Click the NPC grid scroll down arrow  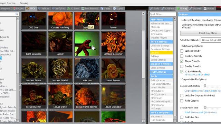point(143,121)
